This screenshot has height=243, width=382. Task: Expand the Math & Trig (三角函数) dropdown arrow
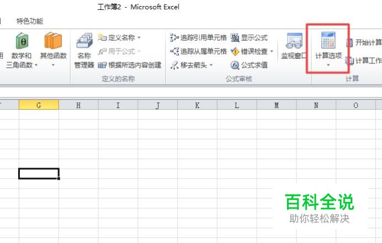[x=36, y=65]
